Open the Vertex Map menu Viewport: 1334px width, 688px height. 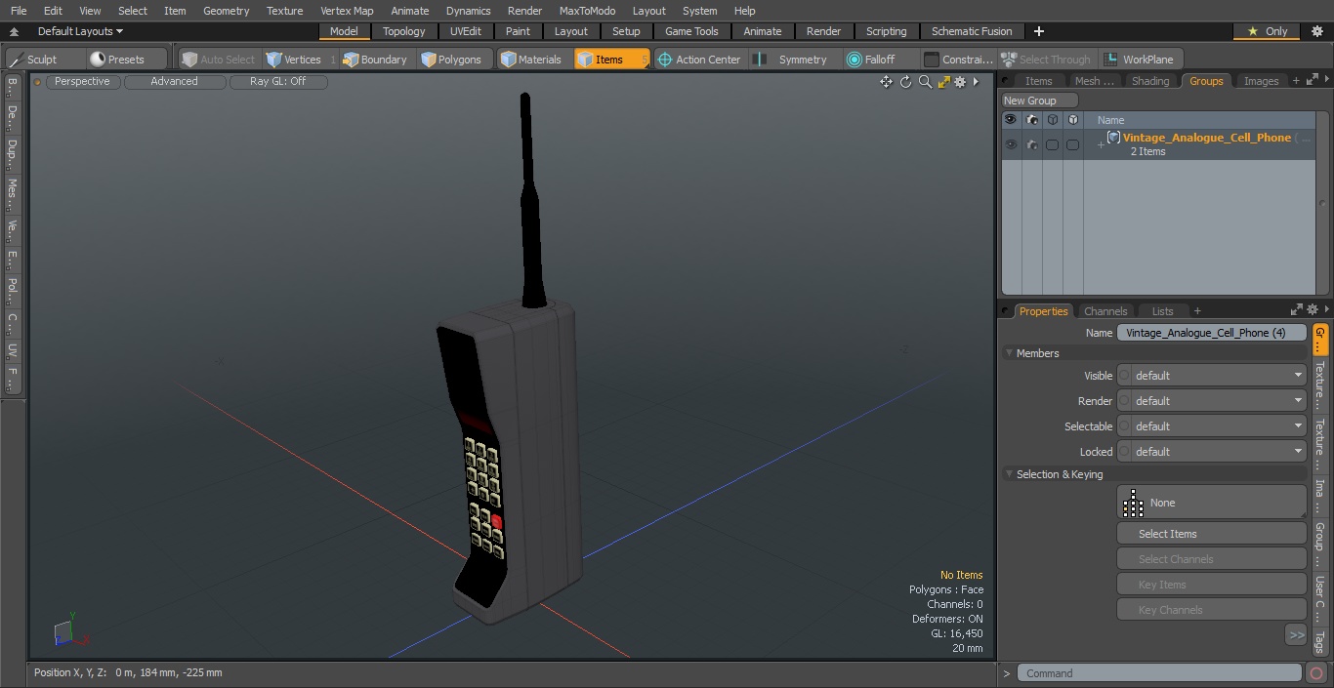point(347,11)
